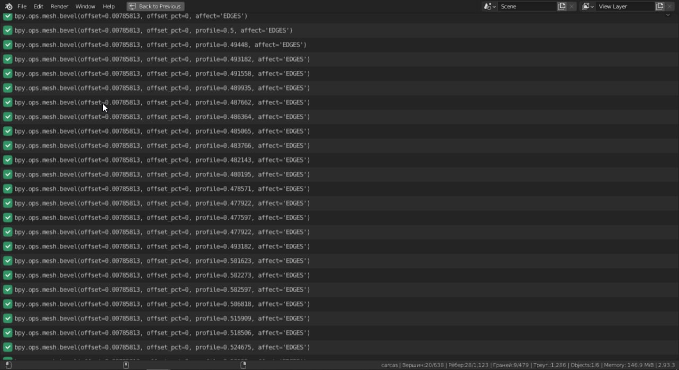Image resolution: width=679 pixels, height=370 pixels.
Task: Click the check icon for profile=0.482143 row
Action: coord(7,160)
